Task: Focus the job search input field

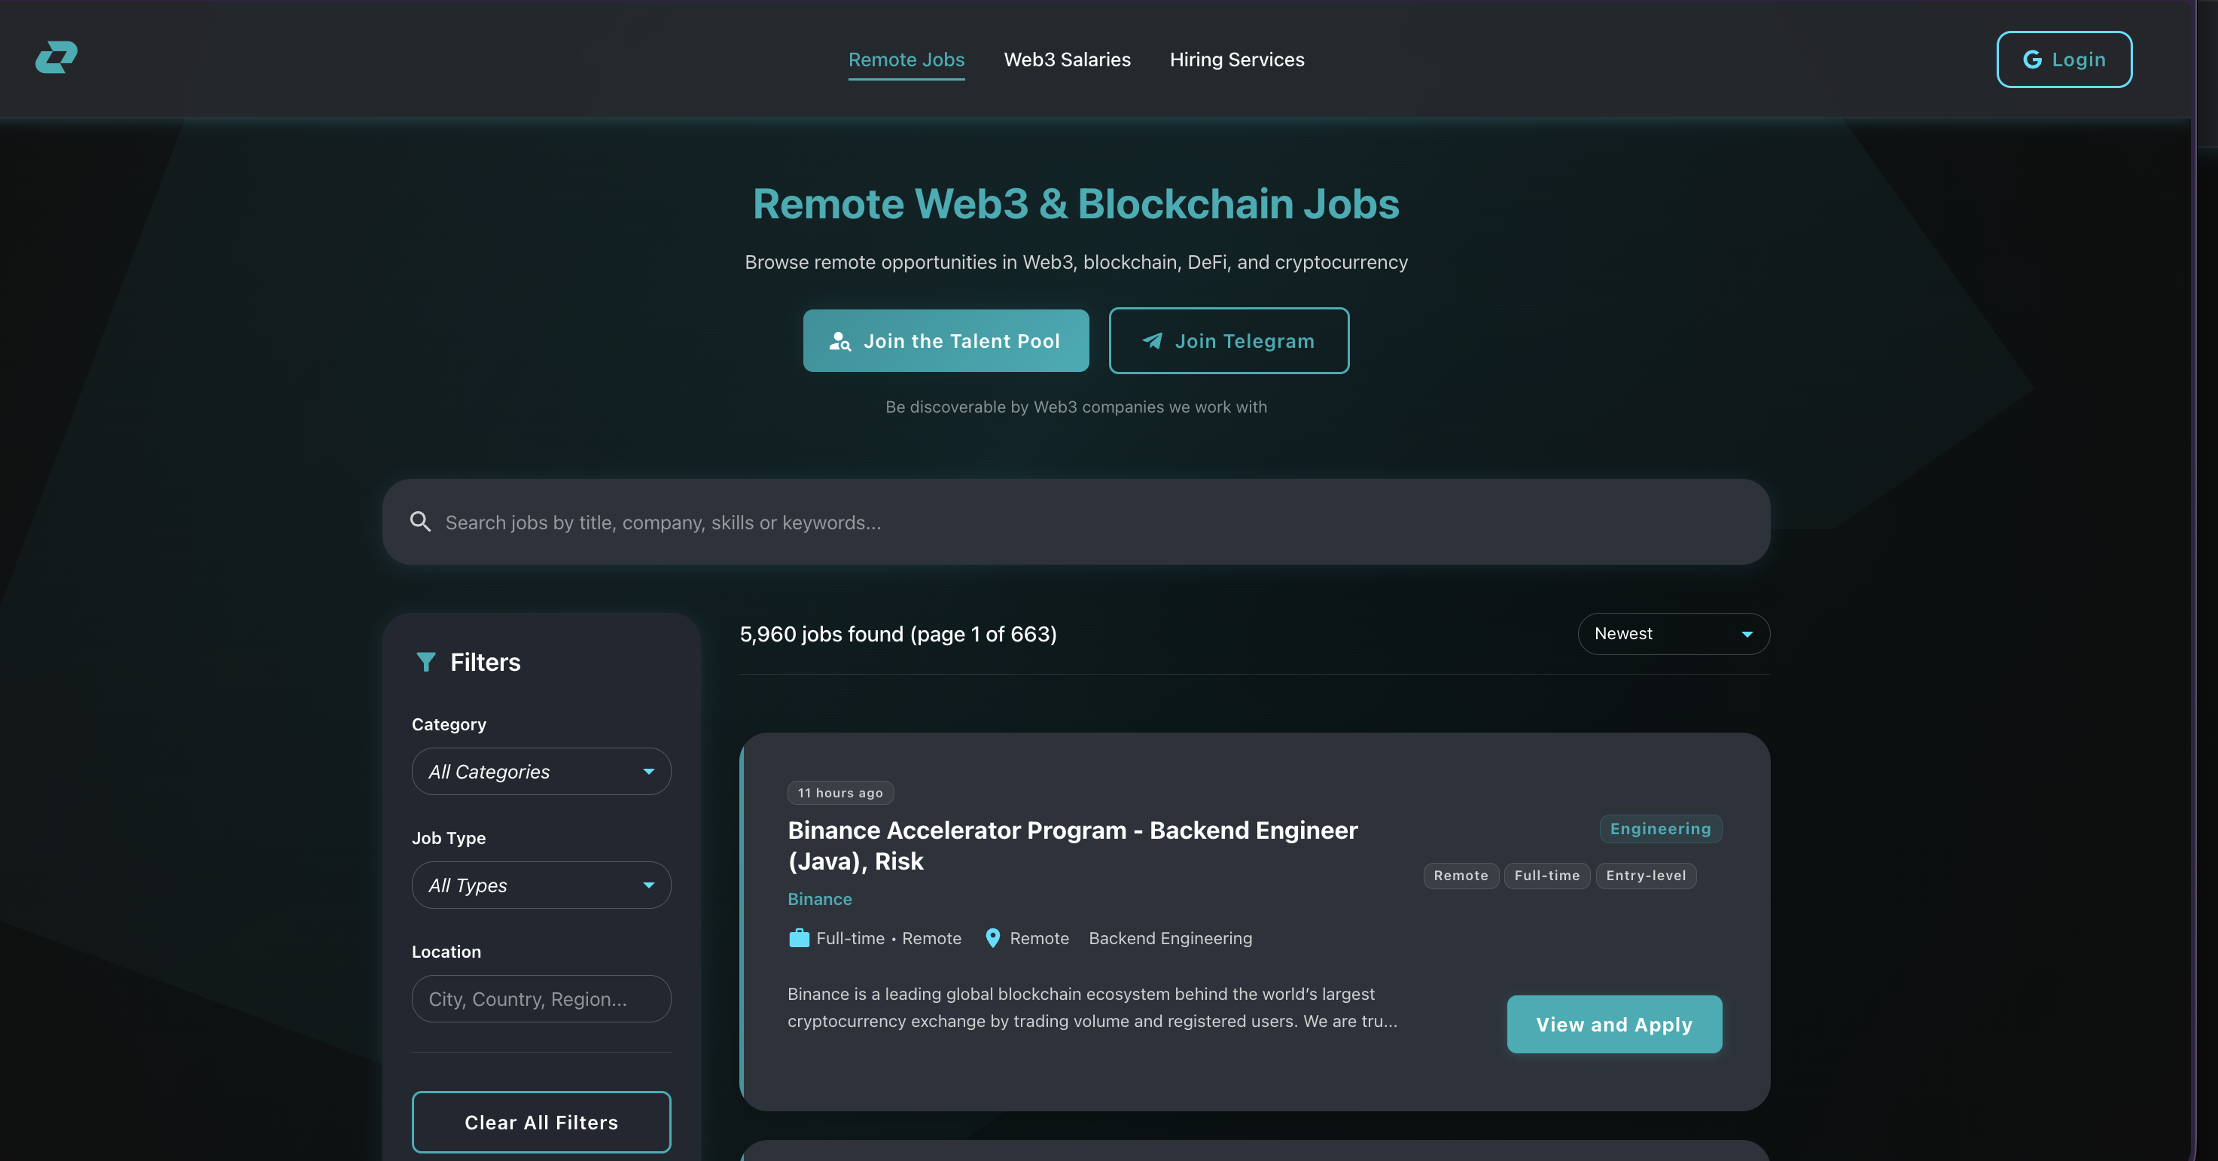Action: (1077, 522)
